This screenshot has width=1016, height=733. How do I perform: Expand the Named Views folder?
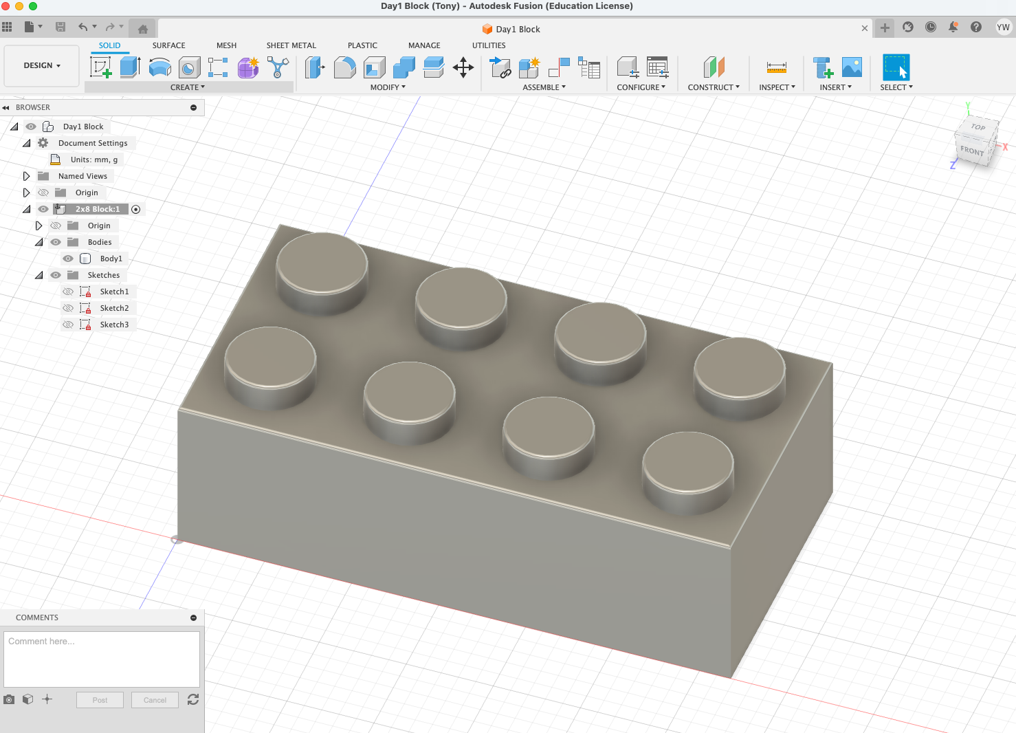tap(27, 176)
